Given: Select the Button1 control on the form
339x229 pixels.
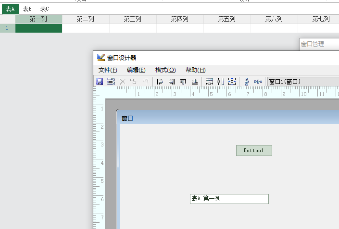Looking at the screenshot, I should (254, 150).
